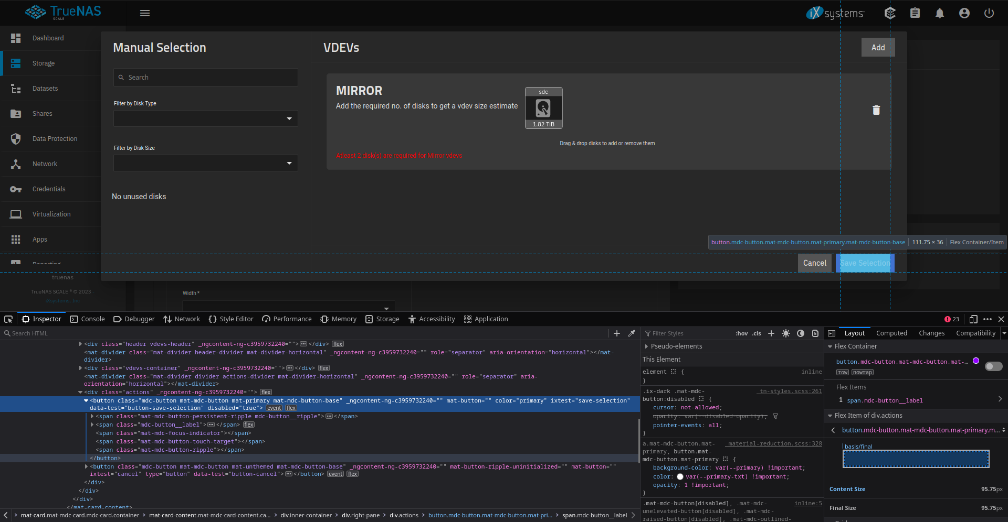This screenshot has height=522, width=1008.
Task: Switch to the Console devtools tab
Action: (x=88, y=319)
